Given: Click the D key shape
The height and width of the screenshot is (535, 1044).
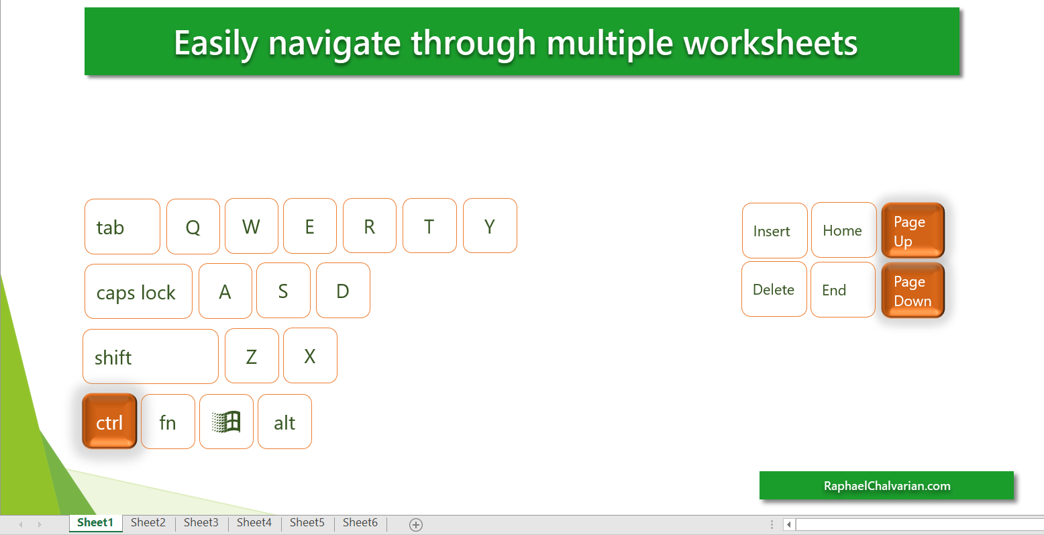Looking at the screenshot, I should pyautogui.click(x=343, y=290).
